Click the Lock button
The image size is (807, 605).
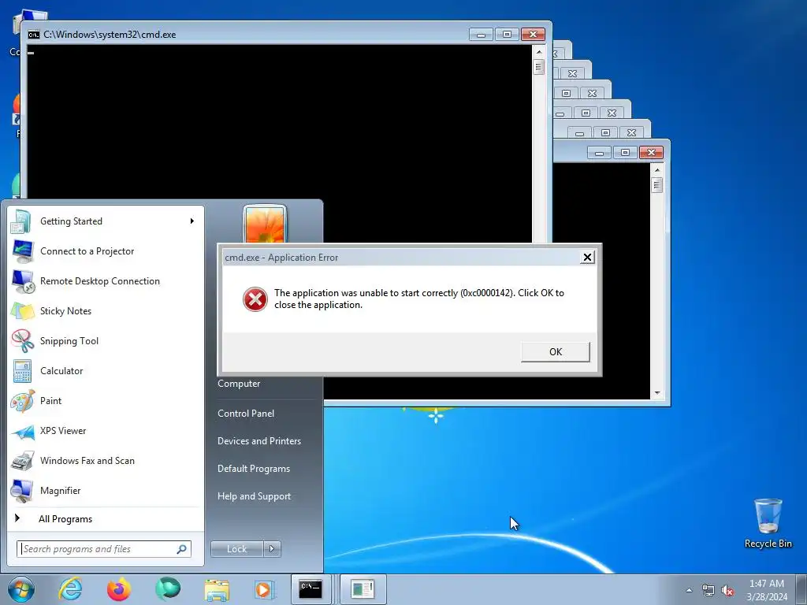pos(236,549)
